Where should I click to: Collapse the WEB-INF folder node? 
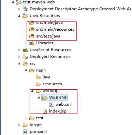tap(39, 97)
